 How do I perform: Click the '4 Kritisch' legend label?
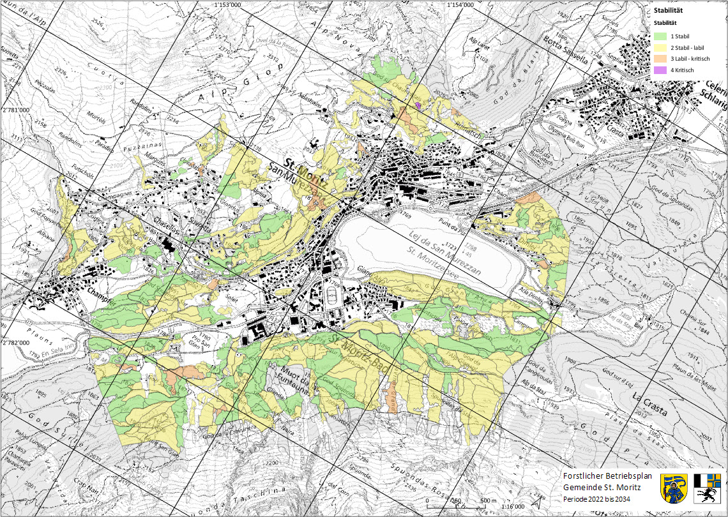[x=683, y=70]
